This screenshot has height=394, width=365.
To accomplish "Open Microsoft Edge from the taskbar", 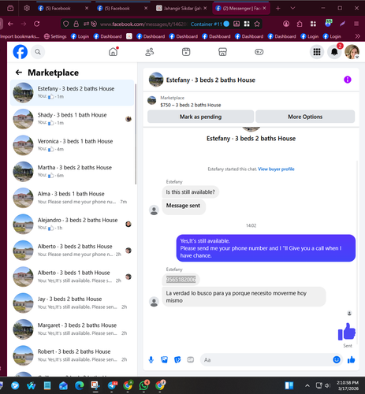I will [80, 385].
